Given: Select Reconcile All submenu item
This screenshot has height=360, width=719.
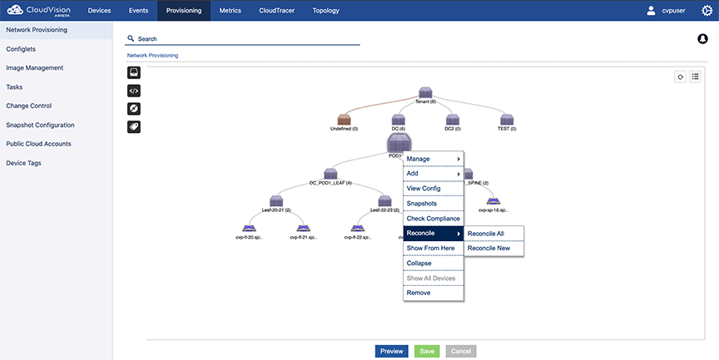Looking at the screenshot, I should 493,234.
